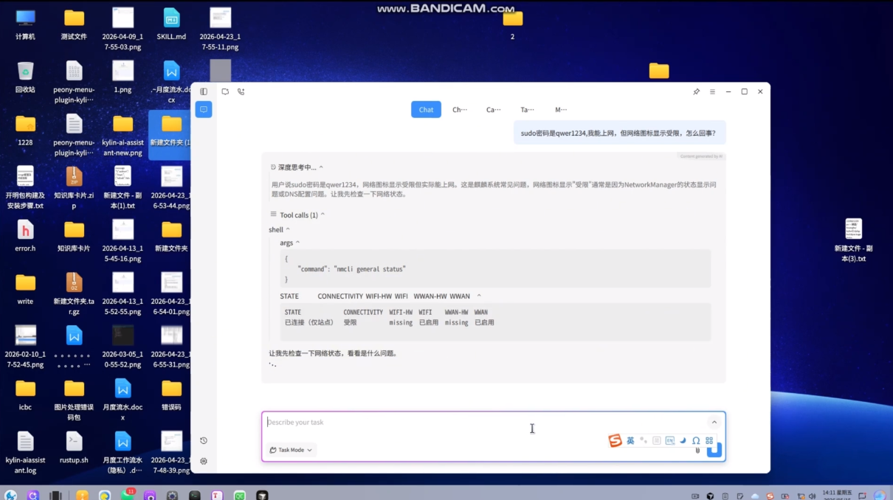Image resolution: width=893 pixels, height=500 pixels.
Task: Select the 知识库卡片.zip archive
Action: point(74,188)
